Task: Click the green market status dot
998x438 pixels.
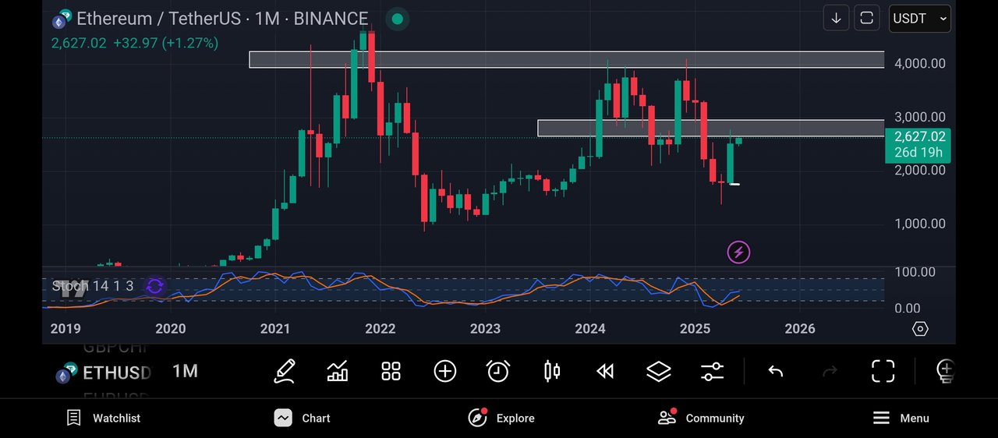Action: 398,19
